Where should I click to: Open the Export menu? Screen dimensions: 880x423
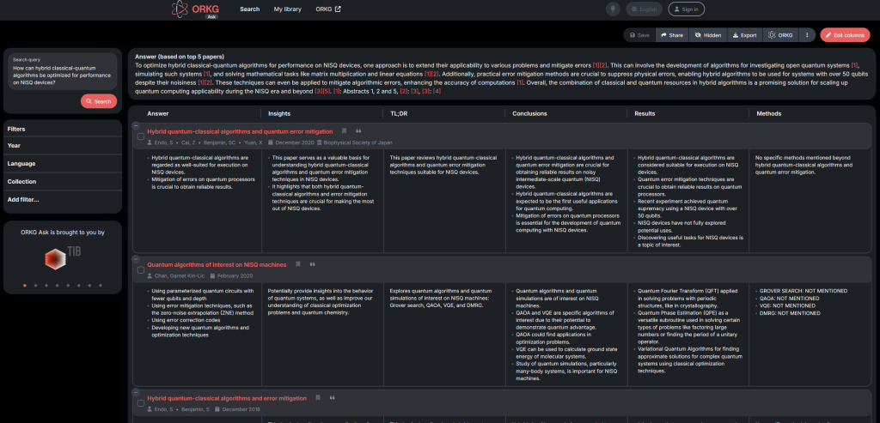pos(745,34)
